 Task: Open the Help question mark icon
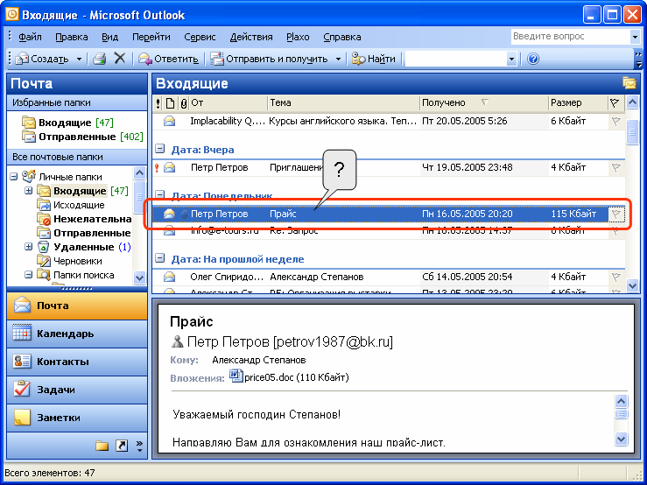tap(532, 59)
